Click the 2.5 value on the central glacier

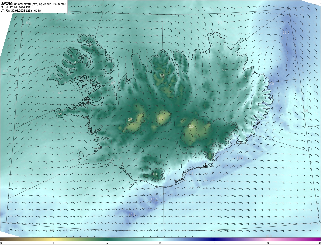(161, 118)
